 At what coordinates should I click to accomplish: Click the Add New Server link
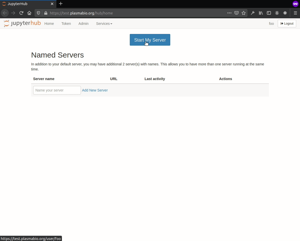click(x=95, y=90)
